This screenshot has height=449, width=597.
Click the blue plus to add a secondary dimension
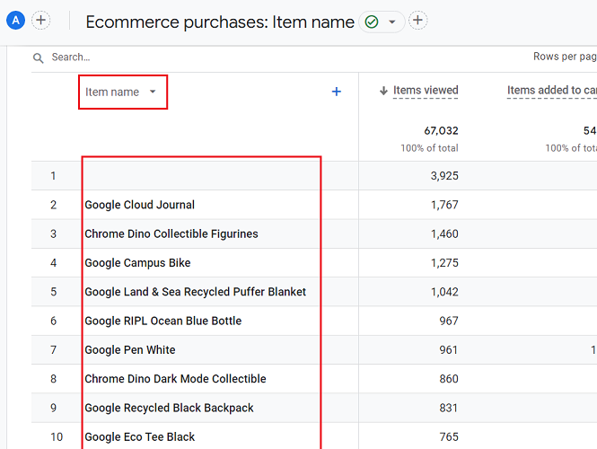pos(337,92)
